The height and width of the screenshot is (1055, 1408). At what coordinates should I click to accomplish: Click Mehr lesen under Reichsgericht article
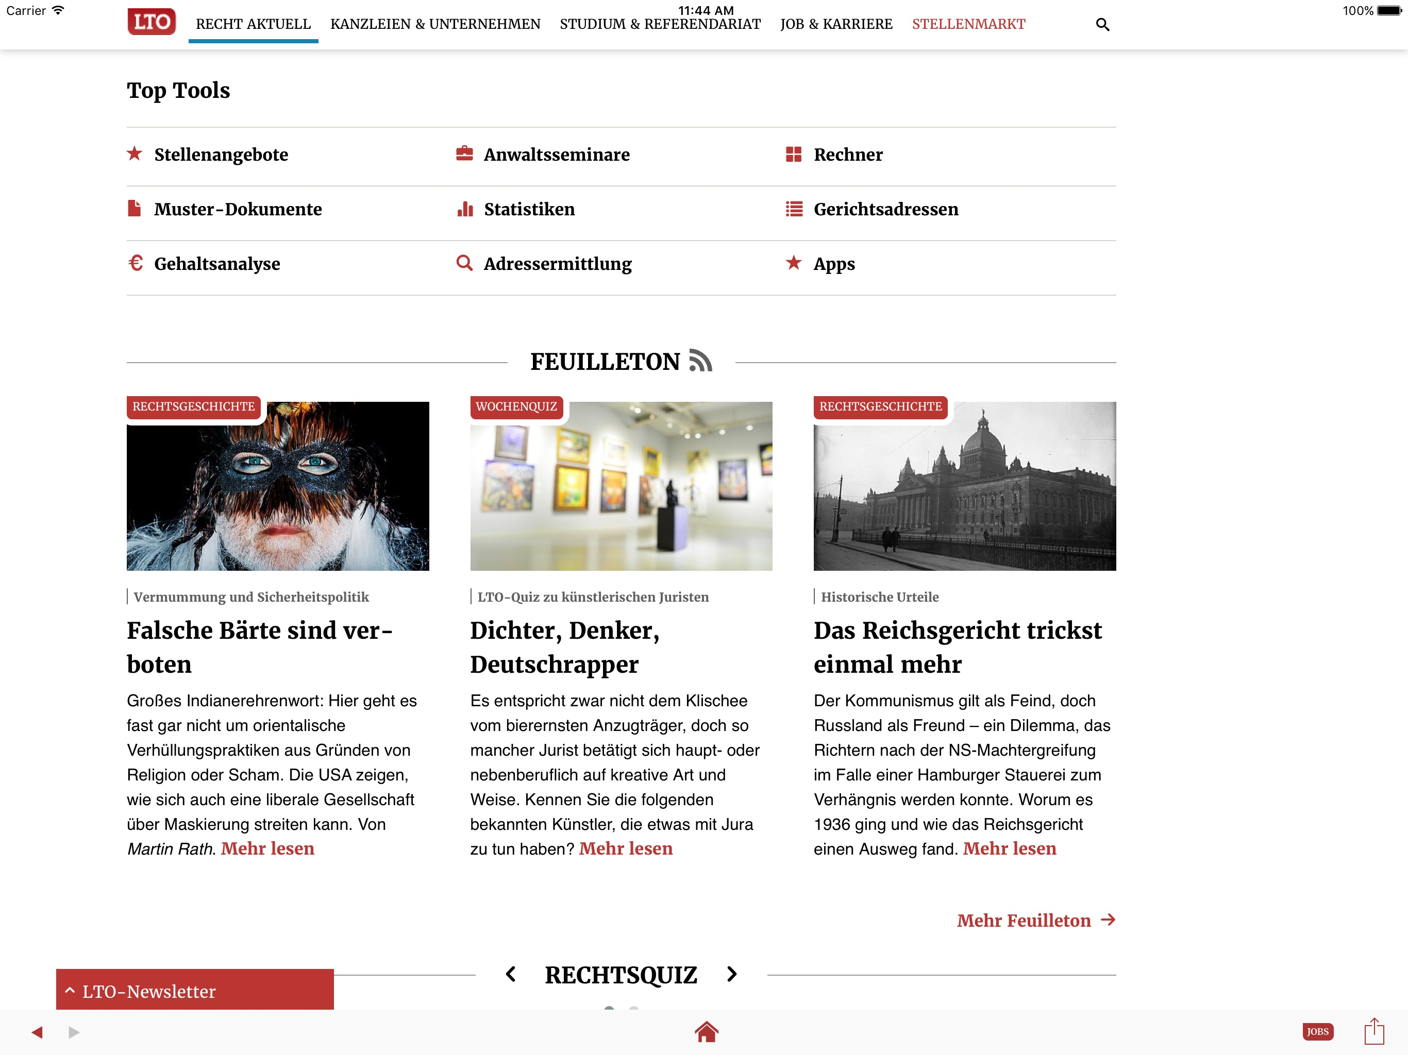click(x=1010, y=849)
